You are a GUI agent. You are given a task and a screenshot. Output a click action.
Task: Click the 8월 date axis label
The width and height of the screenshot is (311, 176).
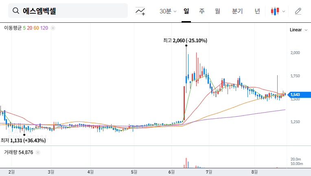pos(254,172)
